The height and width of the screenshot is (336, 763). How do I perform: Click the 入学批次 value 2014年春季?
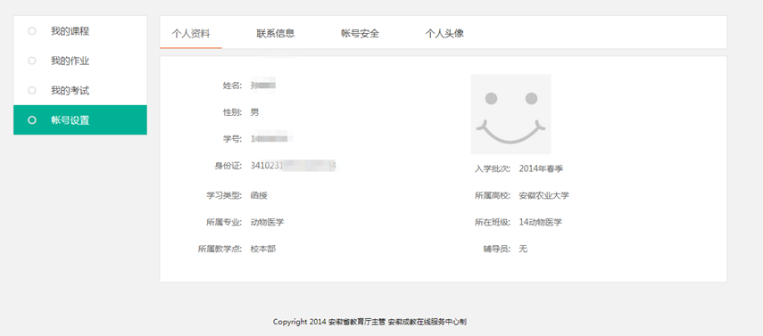[541, 168]
